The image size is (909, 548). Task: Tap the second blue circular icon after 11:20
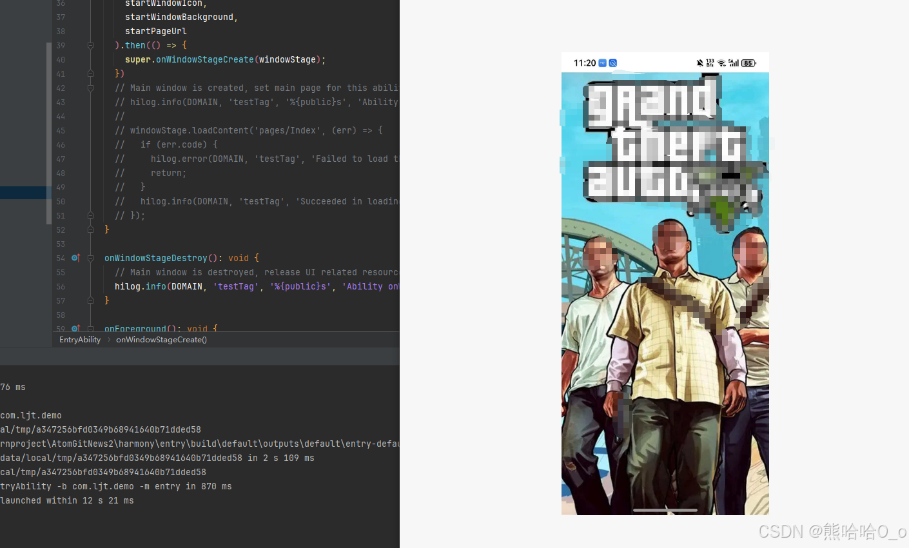pyautogui.click(x=613, y=63)
